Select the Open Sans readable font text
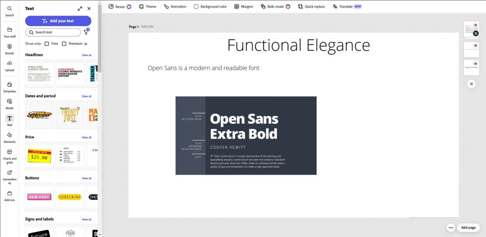 (x=203, y=68)
